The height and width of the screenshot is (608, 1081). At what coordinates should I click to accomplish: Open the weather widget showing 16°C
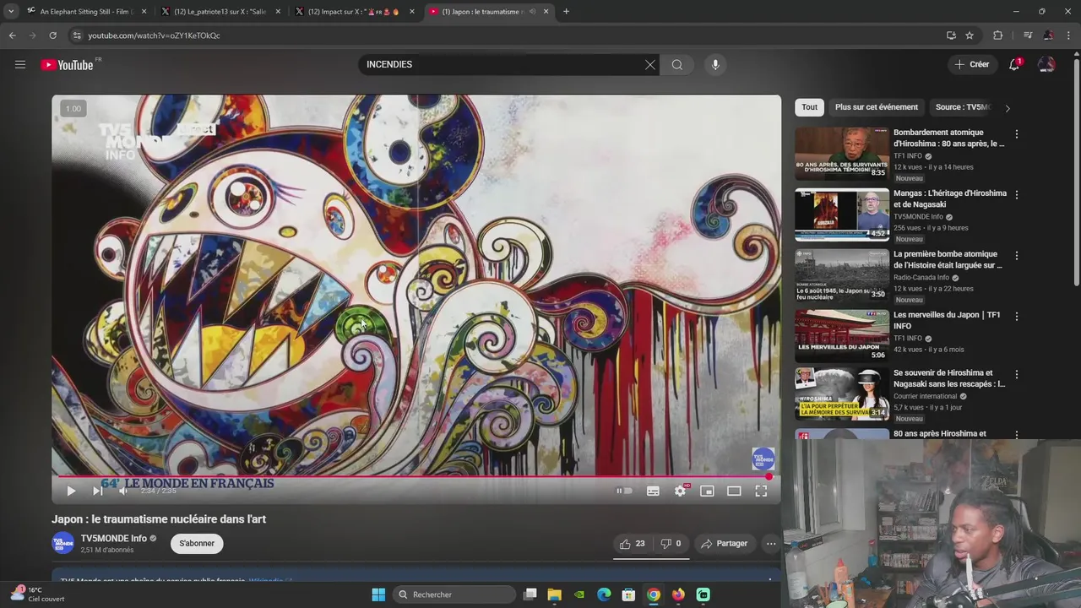(38, 594)
